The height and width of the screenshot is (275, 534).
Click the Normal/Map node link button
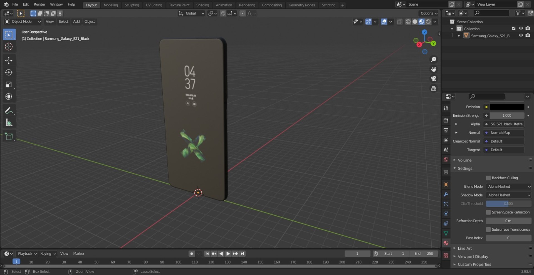tap(504, 133)
